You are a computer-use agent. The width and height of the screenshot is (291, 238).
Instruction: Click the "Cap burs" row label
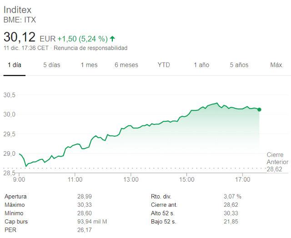tap(15, 221)
